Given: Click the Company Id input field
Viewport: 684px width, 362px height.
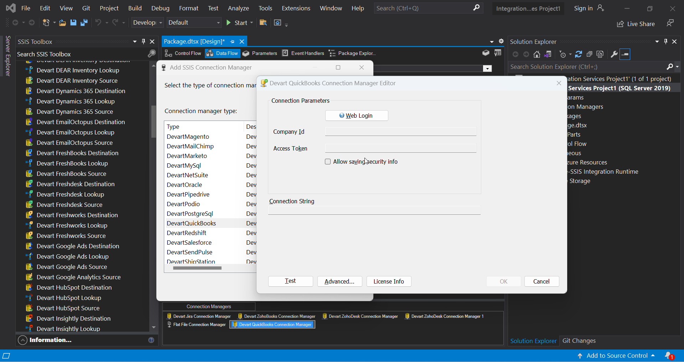Looking at the screenshot, I should pos(400,132).
